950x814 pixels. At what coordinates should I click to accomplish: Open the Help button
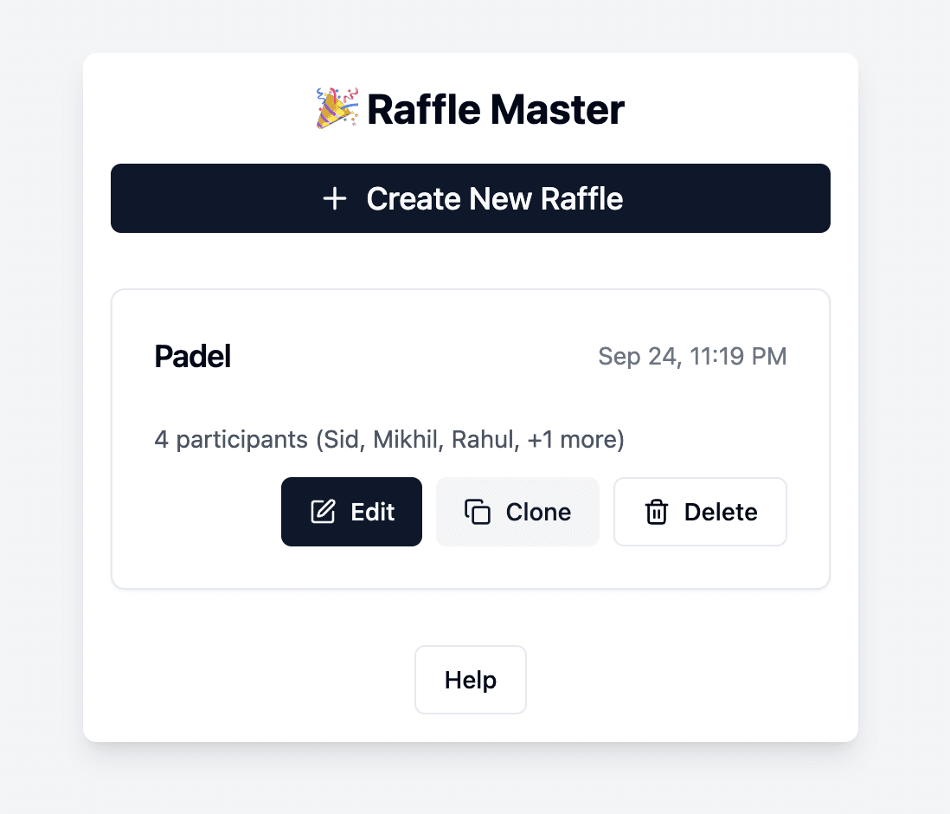pyautogui.click(x=471, y=680)
